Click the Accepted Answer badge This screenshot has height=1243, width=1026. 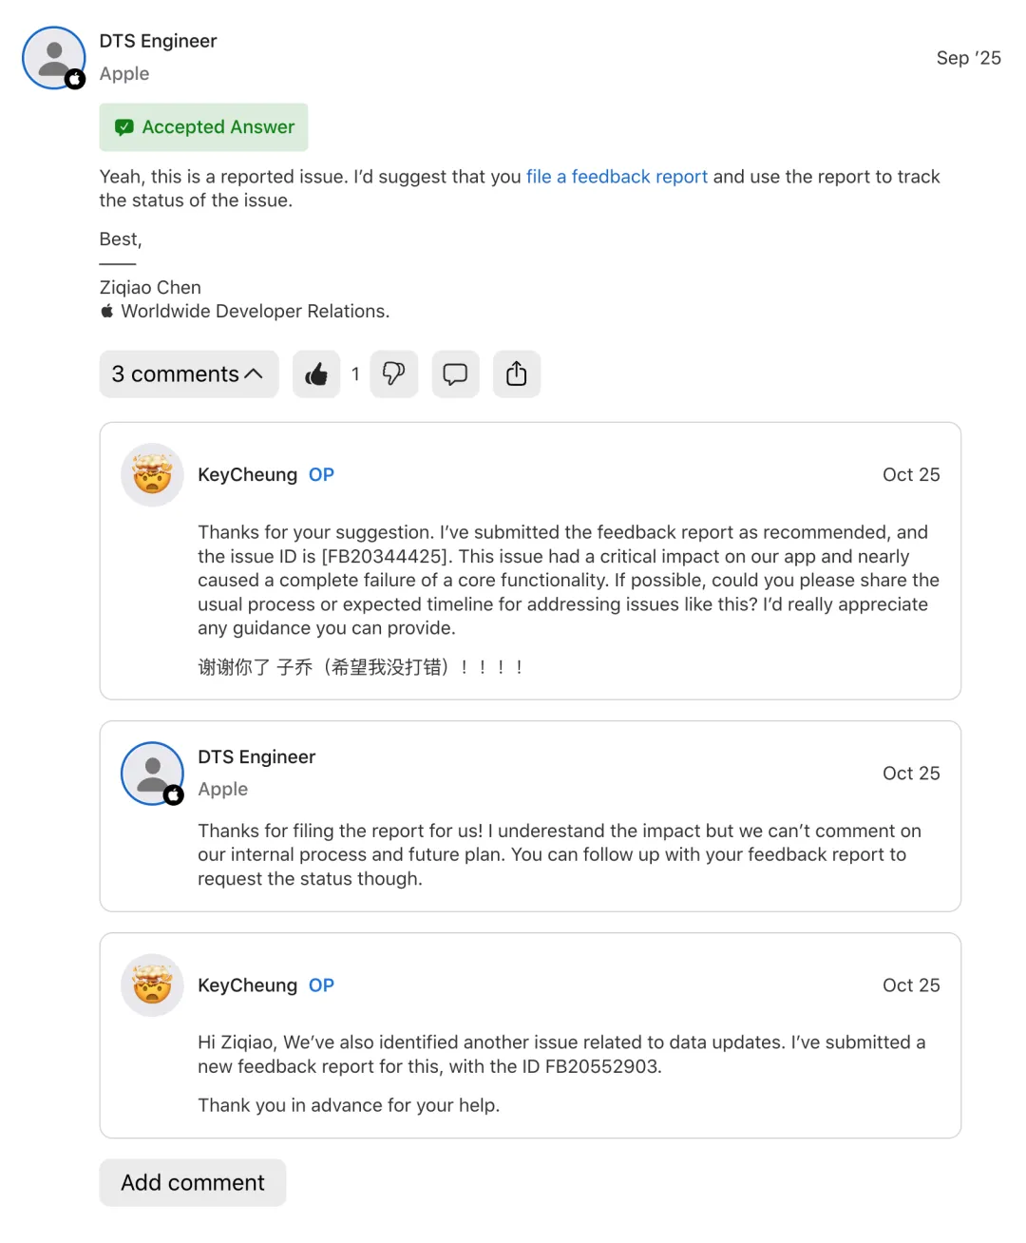[x=204, y=127]
